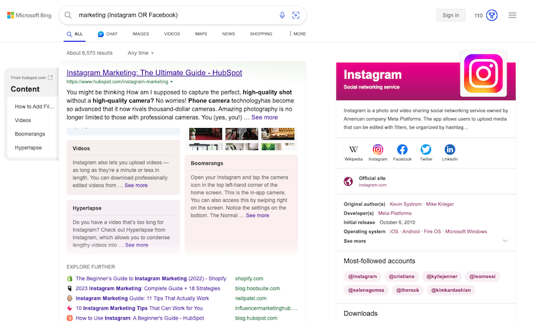Viewport: 536px width, 323px height.
Task: Click the Hootsuite favicon in Explore Further
Action: click(x=70, y=288)
